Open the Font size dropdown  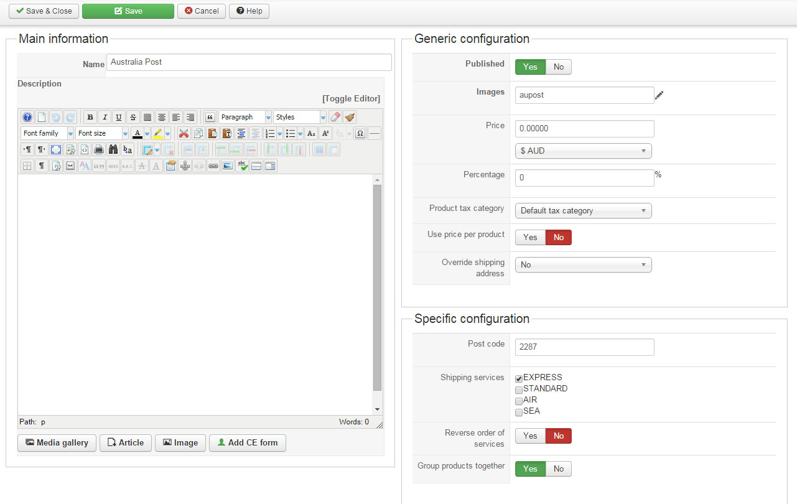tap(102, 133)
